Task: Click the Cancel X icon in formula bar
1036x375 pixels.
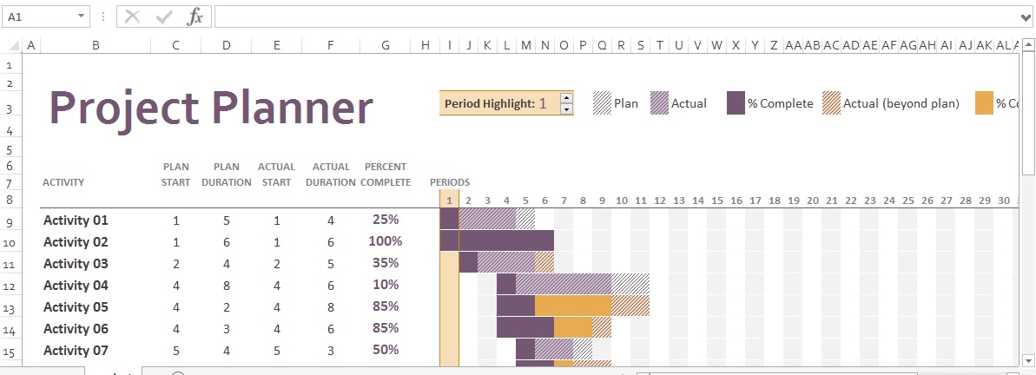Action: (133, 16)
